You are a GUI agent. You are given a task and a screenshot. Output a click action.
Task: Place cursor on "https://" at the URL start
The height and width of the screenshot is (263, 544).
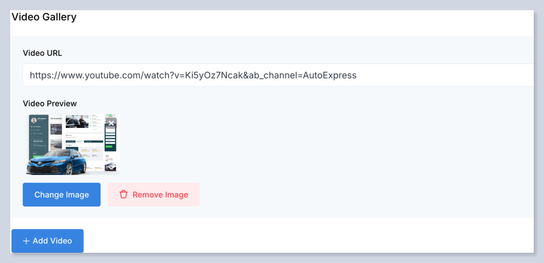tap(45, 75)
